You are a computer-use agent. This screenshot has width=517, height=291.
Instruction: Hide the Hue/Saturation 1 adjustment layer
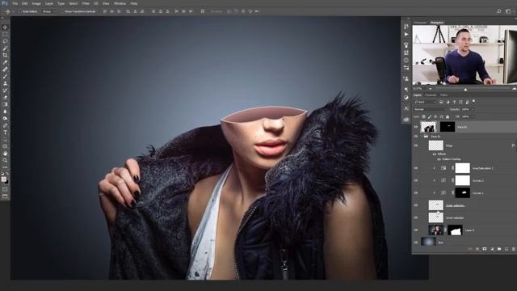(x=416, y=168)
